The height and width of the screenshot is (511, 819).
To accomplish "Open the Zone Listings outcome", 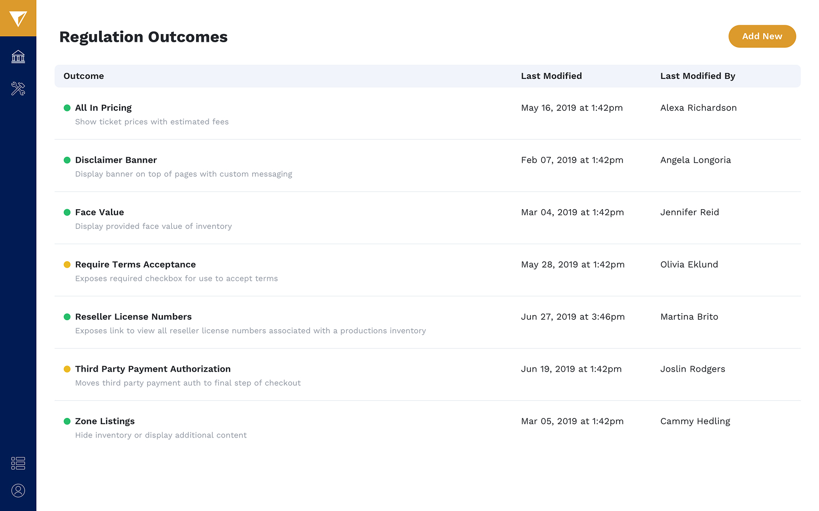I will pyautogui.click(x=105, y=421).
